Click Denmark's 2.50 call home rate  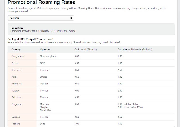click(x=120, y=70)
